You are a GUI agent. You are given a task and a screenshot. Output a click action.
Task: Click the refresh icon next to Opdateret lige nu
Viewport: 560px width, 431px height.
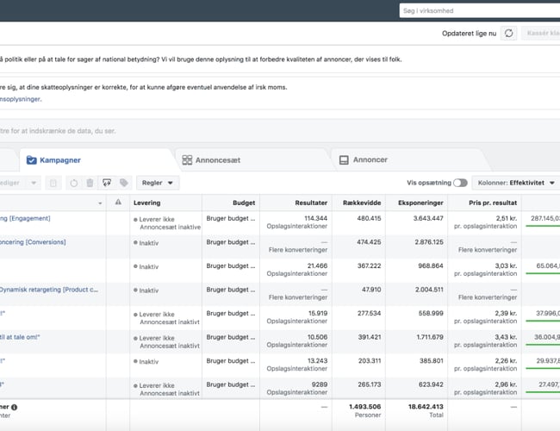click(510, 33)
